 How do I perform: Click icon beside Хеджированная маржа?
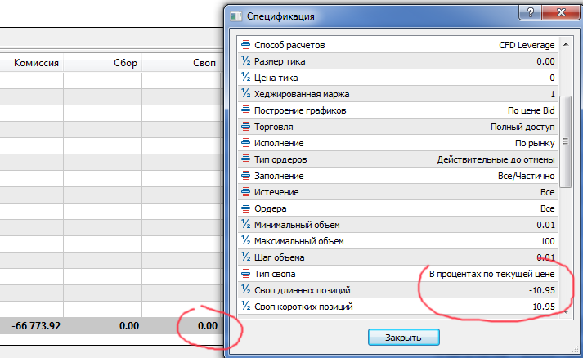(245, 94)
